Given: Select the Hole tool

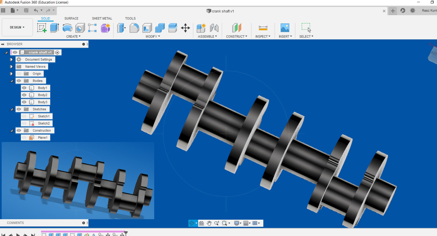Looking at the screenshot, I should [x=80, y=28].
